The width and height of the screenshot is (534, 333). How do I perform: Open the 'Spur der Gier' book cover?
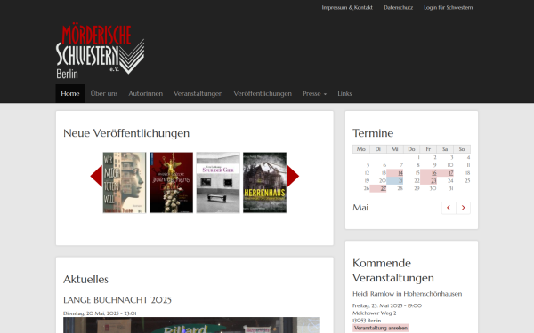[218, 182]
